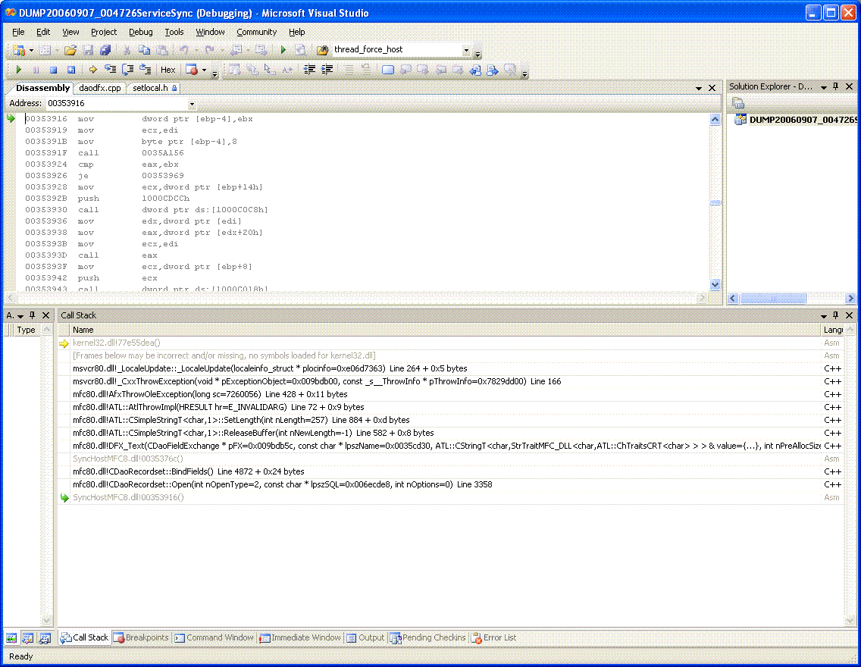Click the Name column header in Call Stack
The width and height of the screenshot is (861, 667).
[x=445, y=330]
